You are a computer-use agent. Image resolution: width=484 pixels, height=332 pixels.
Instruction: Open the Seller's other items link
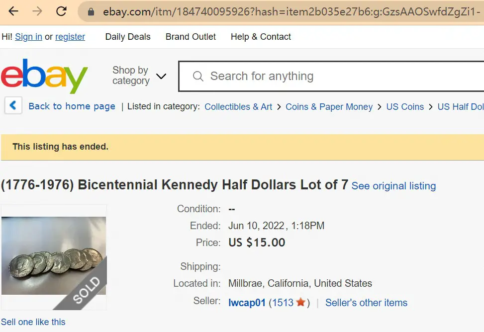point(367,303)
